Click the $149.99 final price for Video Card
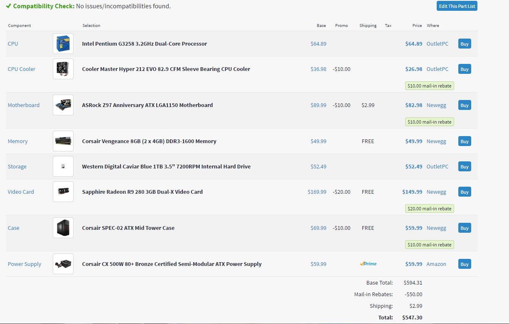 (x=412, y=192)
